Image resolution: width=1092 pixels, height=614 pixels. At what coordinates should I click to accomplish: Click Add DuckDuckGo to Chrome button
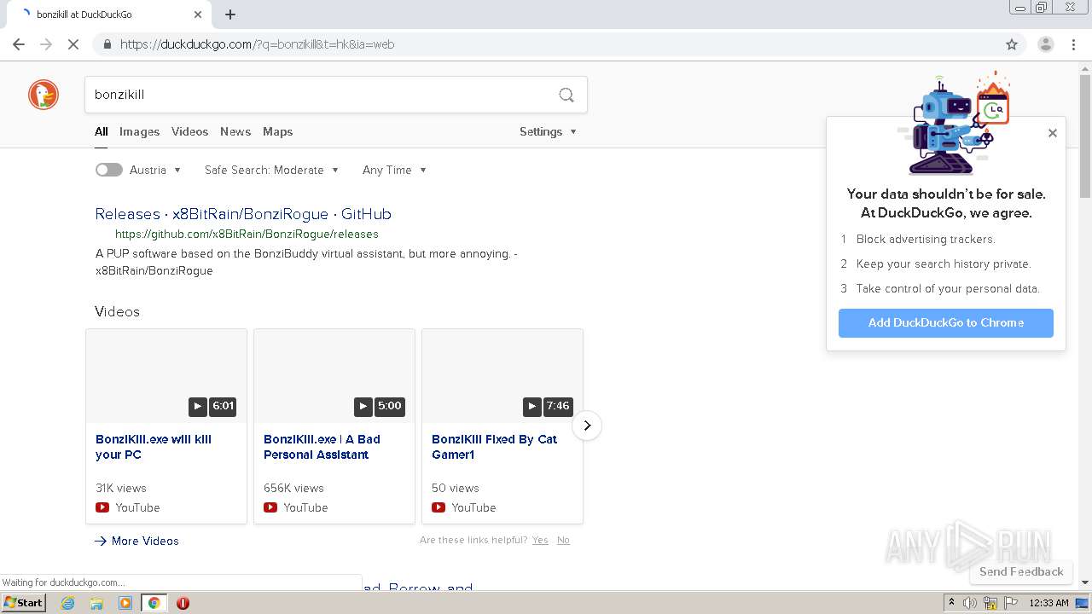[x=946, y=322]
